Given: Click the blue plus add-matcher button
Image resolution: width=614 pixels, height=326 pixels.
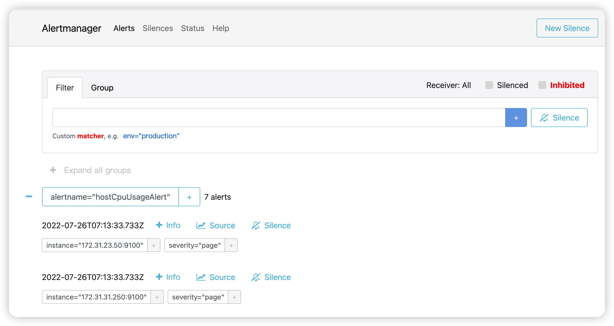Looking at the screenshot, I should (x=516, y=117).
